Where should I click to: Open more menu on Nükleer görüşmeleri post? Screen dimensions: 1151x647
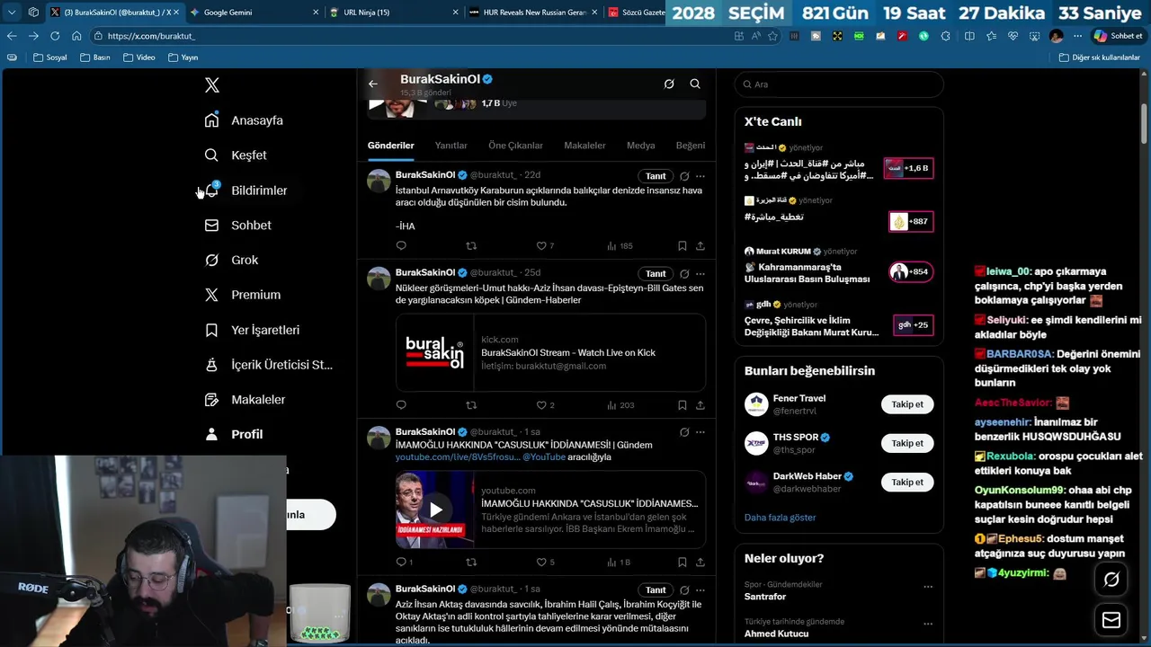(700, 274)
